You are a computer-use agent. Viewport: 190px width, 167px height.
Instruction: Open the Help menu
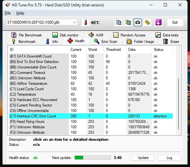click(20, 13)
